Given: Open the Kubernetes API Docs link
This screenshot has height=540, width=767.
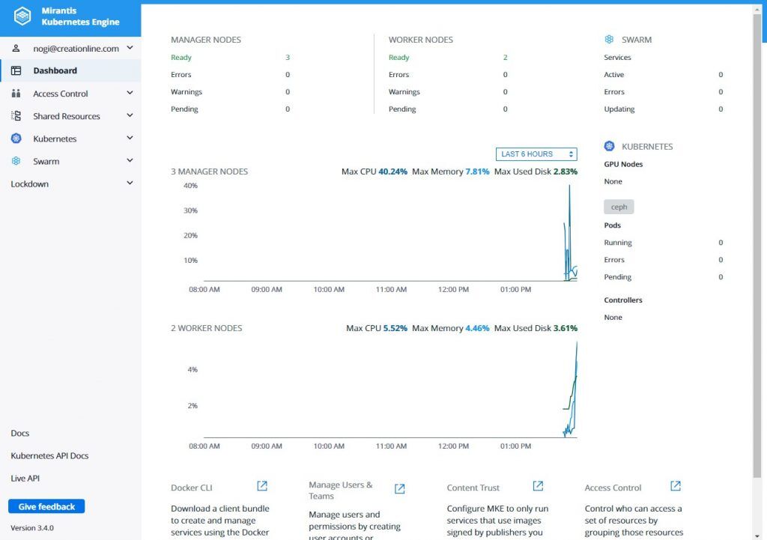Looking at the screenshot, I should (x=49, y=455).
